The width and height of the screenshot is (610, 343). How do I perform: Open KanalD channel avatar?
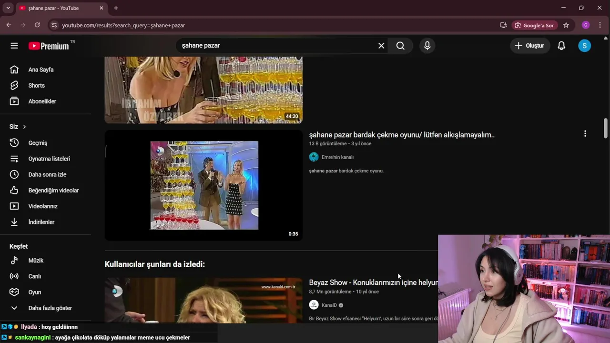click(x=314, y=305)
